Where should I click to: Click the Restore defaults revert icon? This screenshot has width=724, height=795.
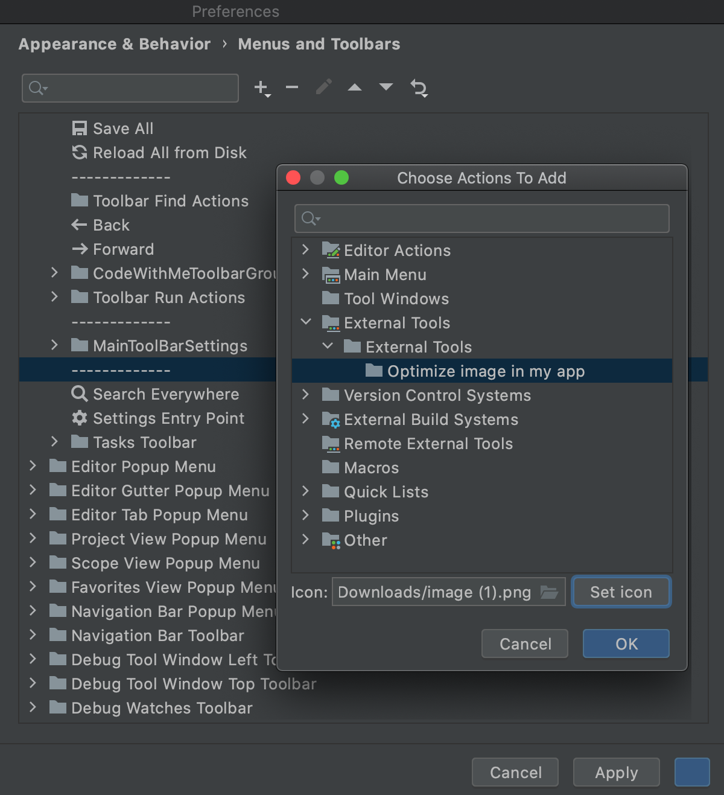(419, 88)
